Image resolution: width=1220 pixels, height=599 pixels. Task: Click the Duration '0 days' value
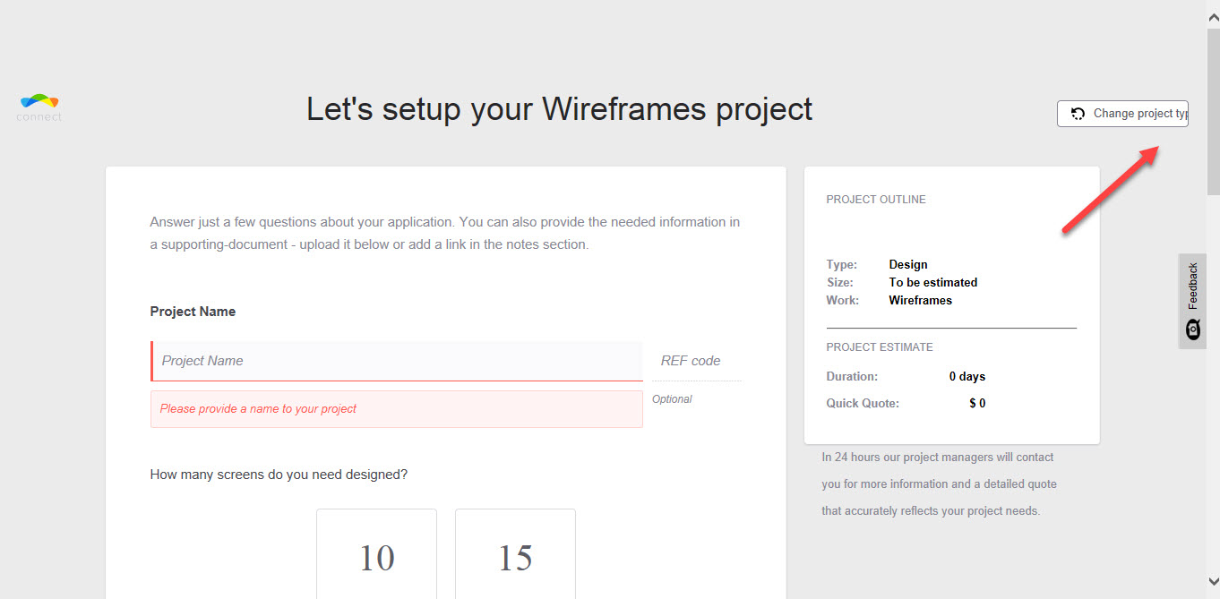pos(967,376)
